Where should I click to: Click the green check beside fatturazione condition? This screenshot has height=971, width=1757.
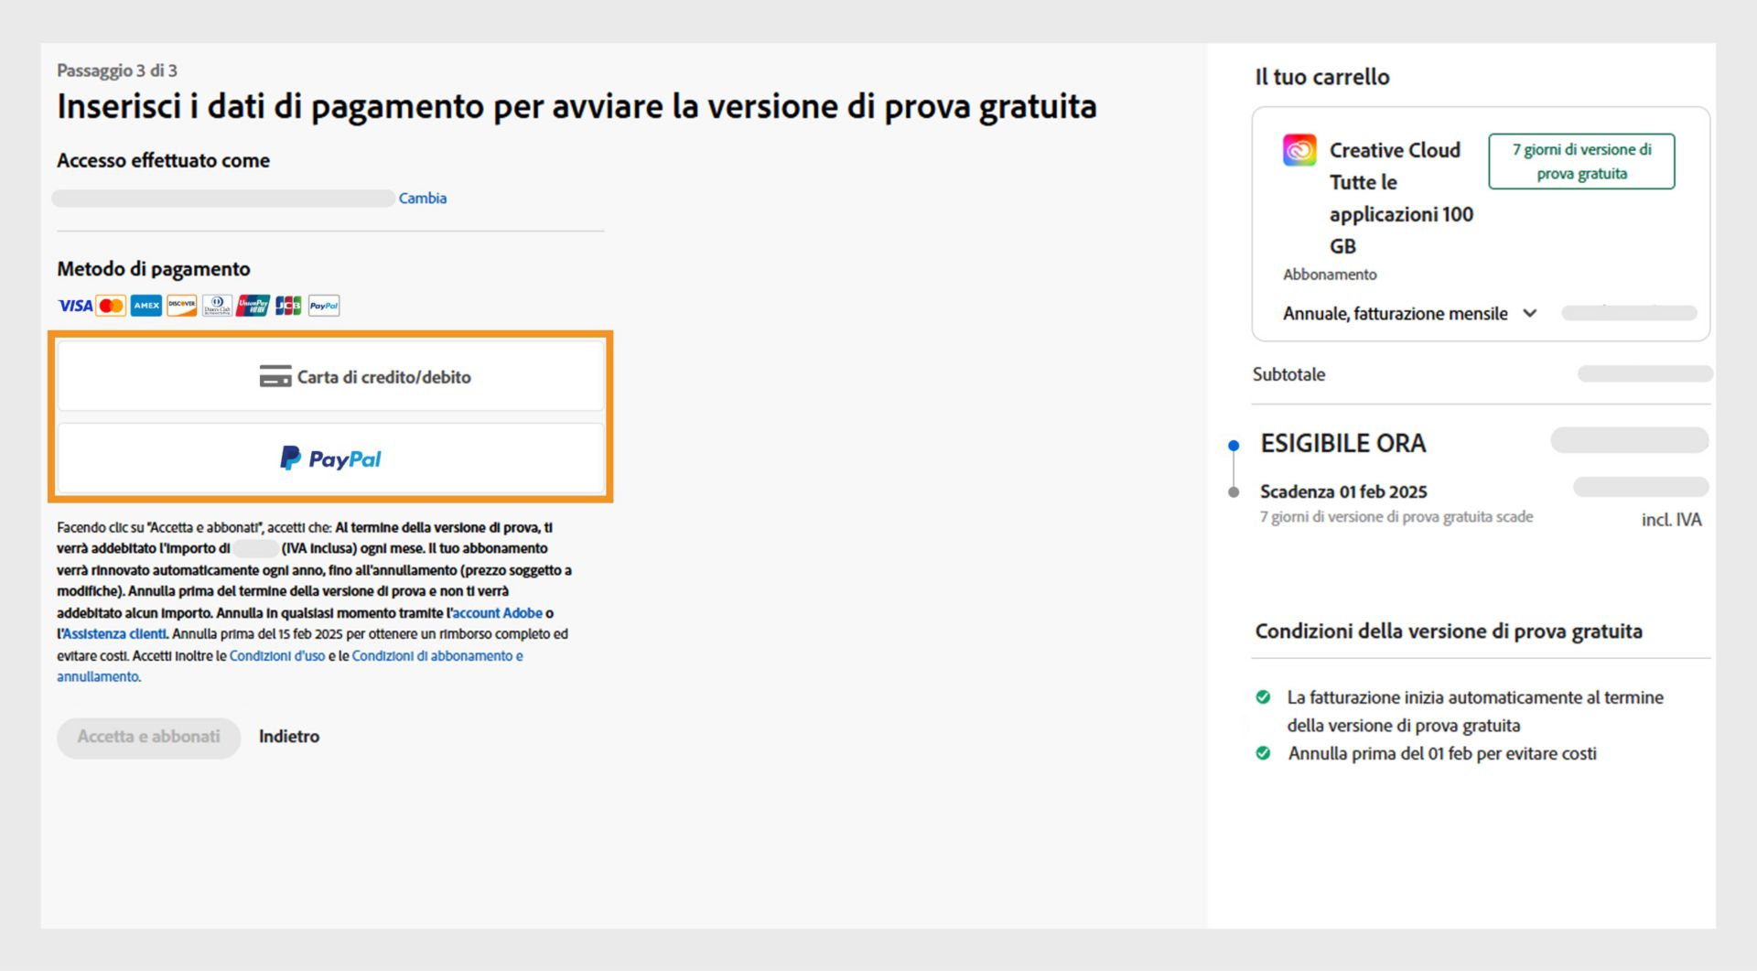[1263, 697]
